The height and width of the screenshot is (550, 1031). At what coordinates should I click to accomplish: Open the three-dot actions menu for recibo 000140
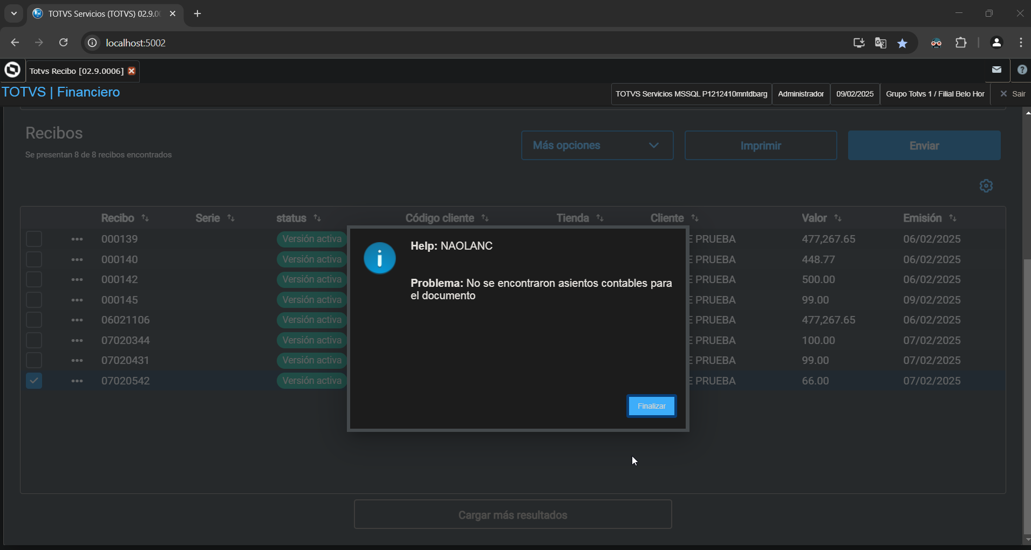[77, 259]
